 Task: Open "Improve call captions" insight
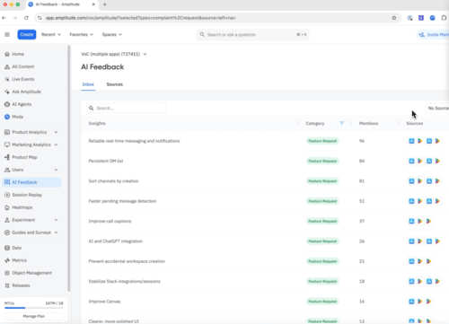[110, 221]
